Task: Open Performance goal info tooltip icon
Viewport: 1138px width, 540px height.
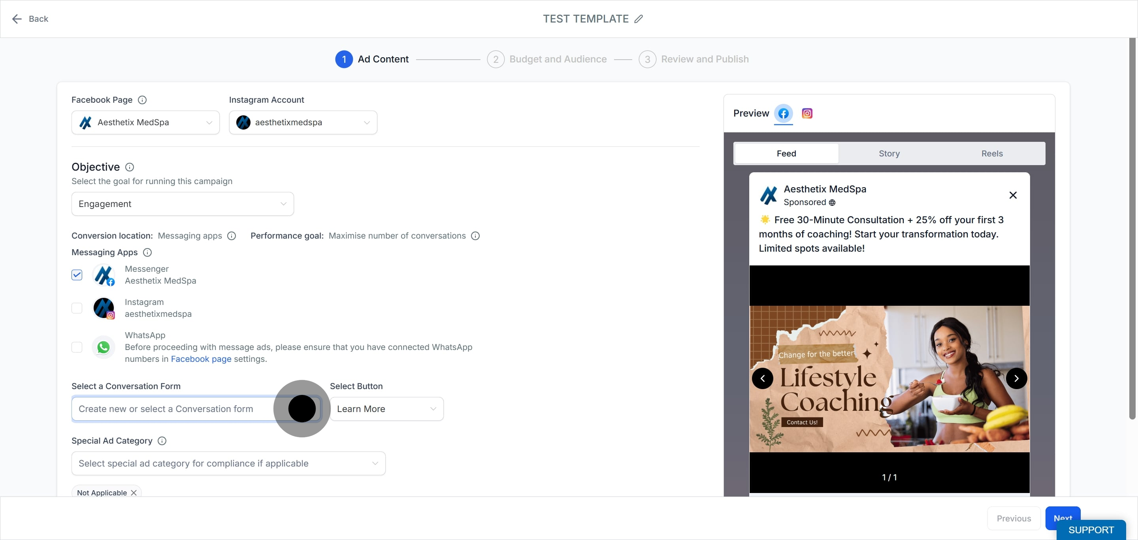Action: 475,236
